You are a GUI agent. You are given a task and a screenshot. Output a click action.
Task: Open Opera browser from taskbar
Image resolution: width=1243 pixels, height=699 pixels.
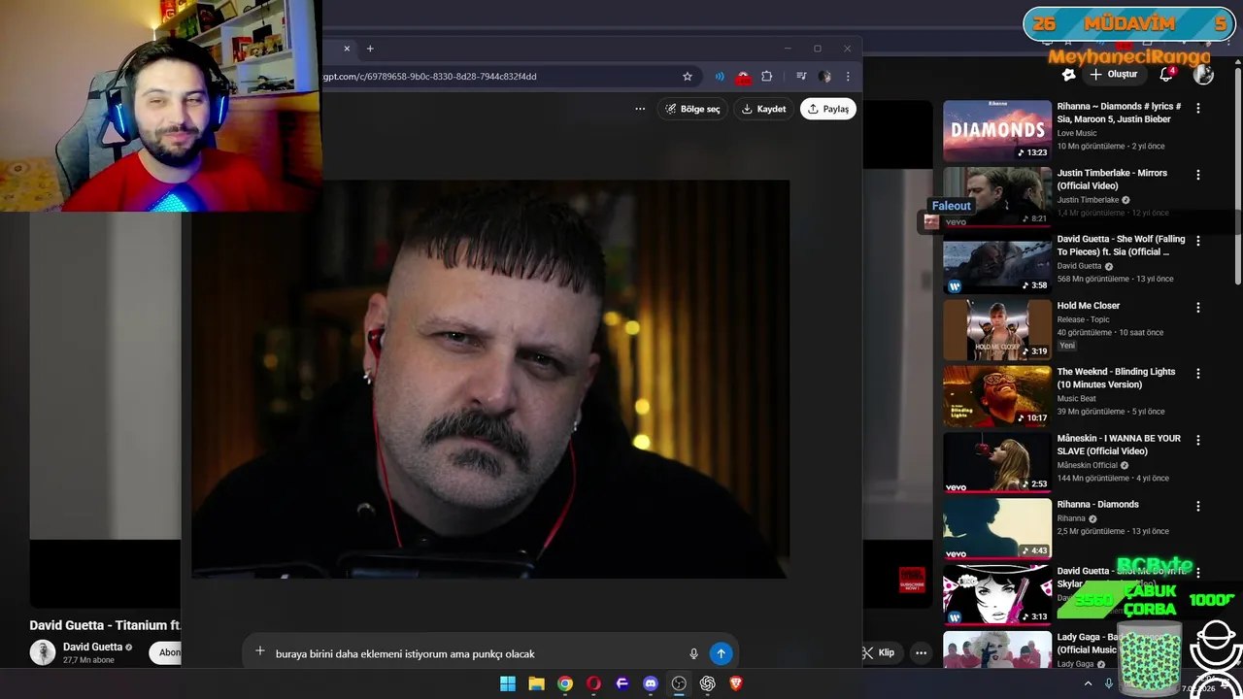pyautogui.click(x=593, y=683)
